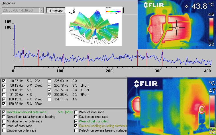Toggle the 250.76 Hz 5Frot checkbox
The width and height of the screenshot is (216, 135).
tap(50, 86)
